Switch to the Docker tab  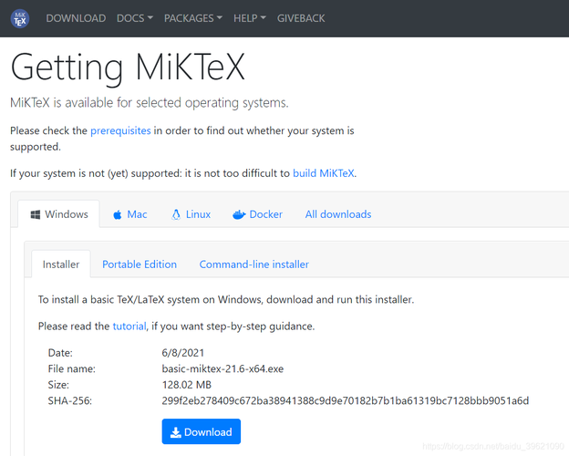(x=257, y=214)
